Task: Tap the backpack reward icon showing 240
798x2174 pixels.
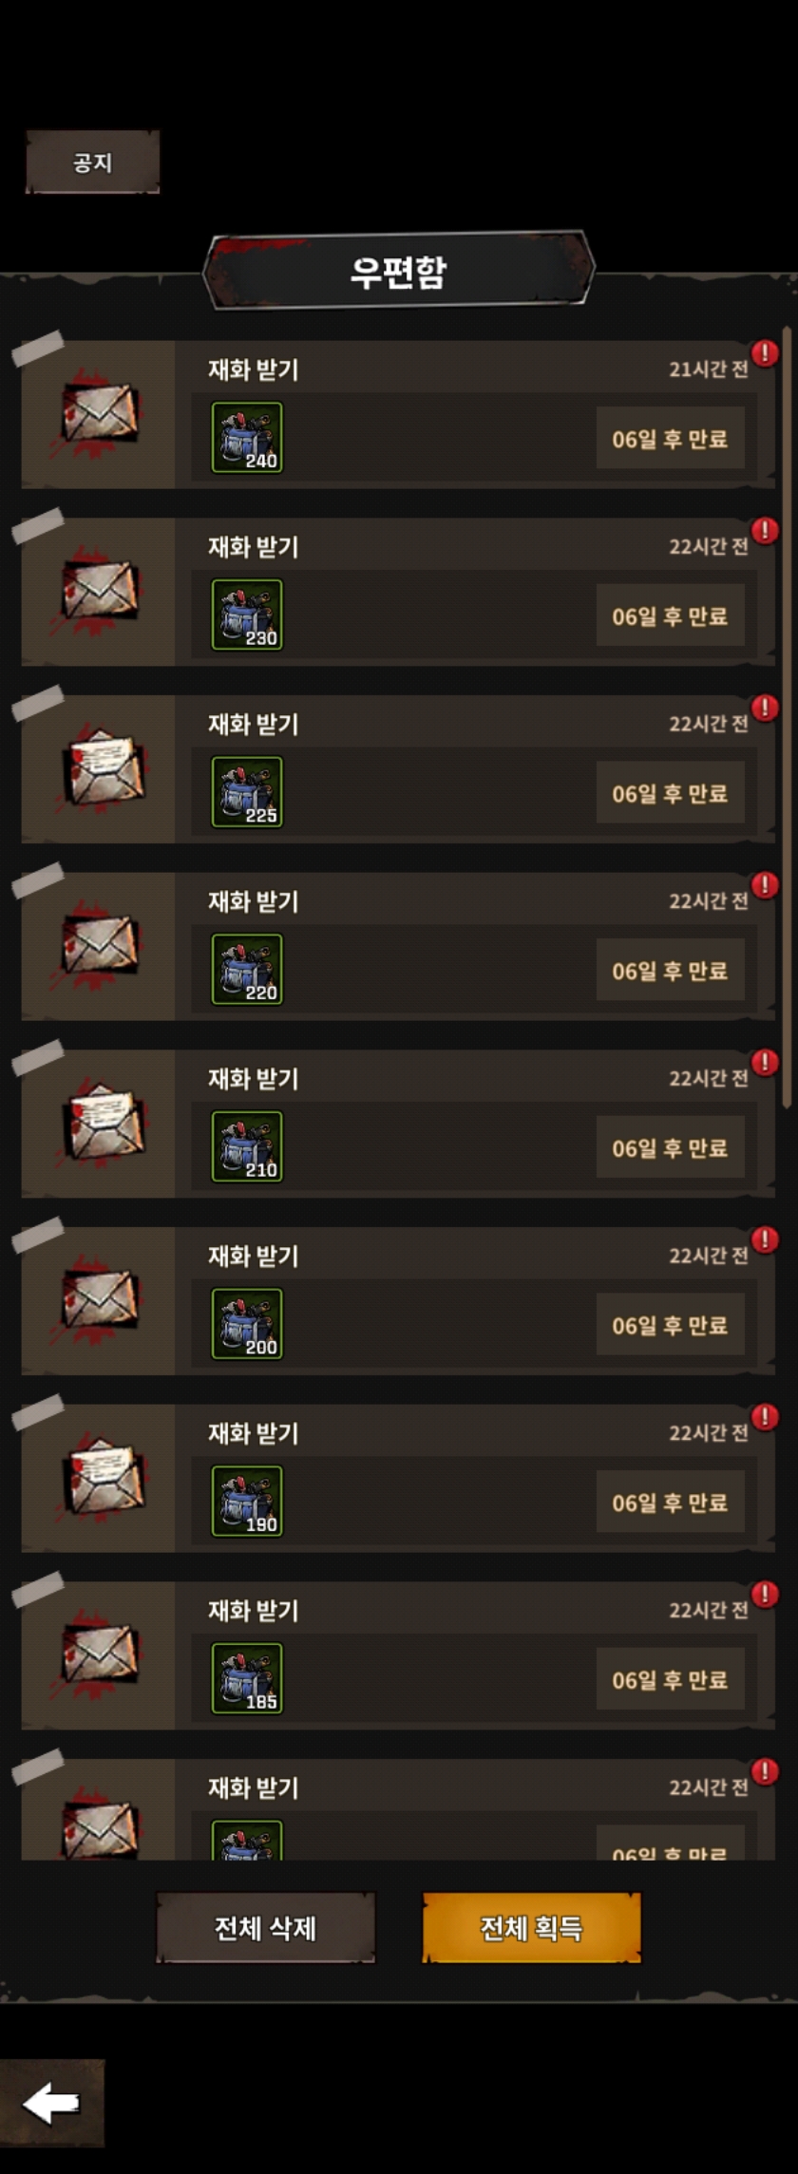Action: tap(247, 438)
